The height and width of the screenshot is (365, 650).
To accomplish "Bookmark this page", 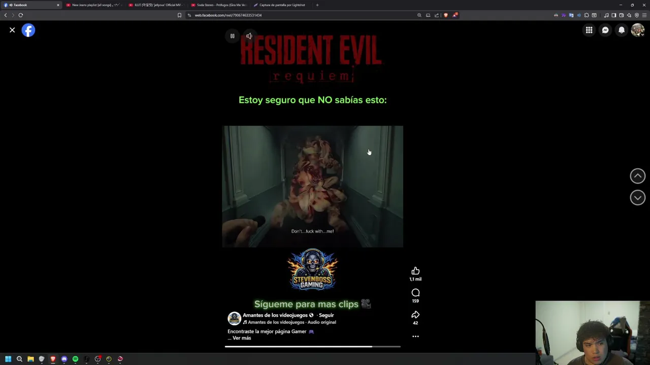I will pyautogui.click(x=179, y=15).
